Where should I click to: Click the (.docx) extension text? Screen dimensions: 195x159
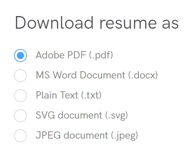[143, 75]
